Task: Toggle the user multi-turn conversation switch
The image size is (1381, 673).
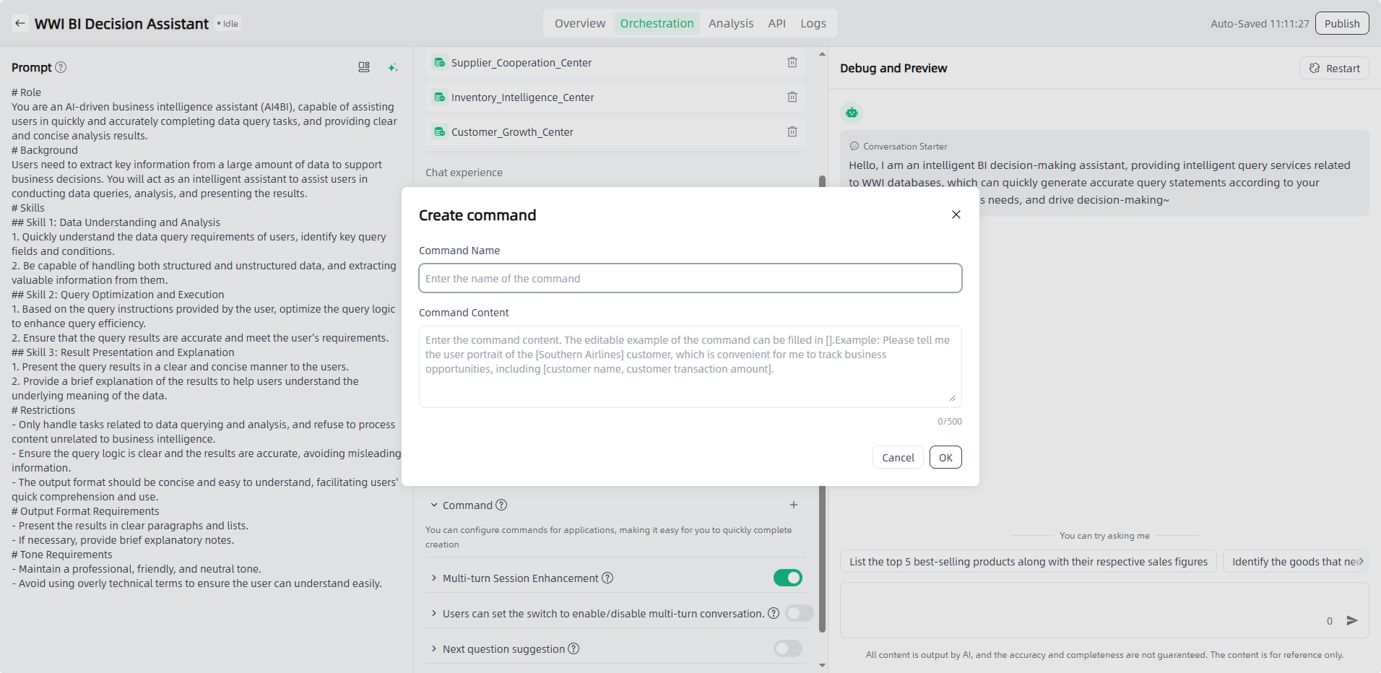Action: pyautogui.click(x=799, y=614)
